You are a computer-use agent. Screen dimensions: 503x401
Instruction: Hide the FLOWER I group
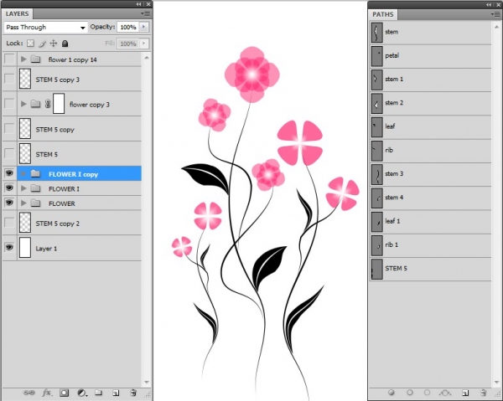pos(9,188)
